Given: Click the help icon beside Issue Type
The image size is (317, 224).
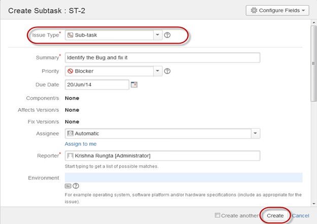Looking at the screenshot, I should click(x=167, y=35).
